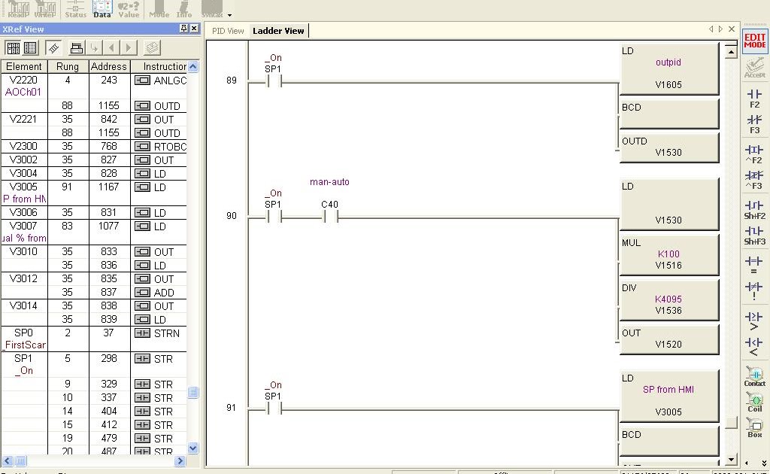
Task: Toggle XRef grouped grid view icon
Action: tap(14, 47)
